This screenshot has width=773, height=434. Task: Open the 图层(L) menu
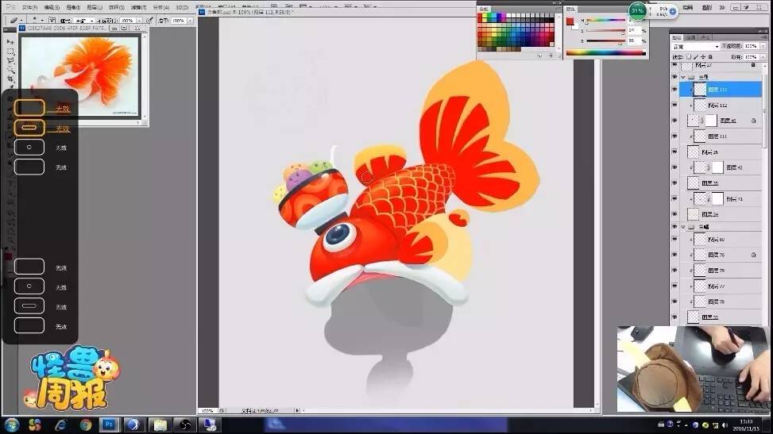point(95,7)
